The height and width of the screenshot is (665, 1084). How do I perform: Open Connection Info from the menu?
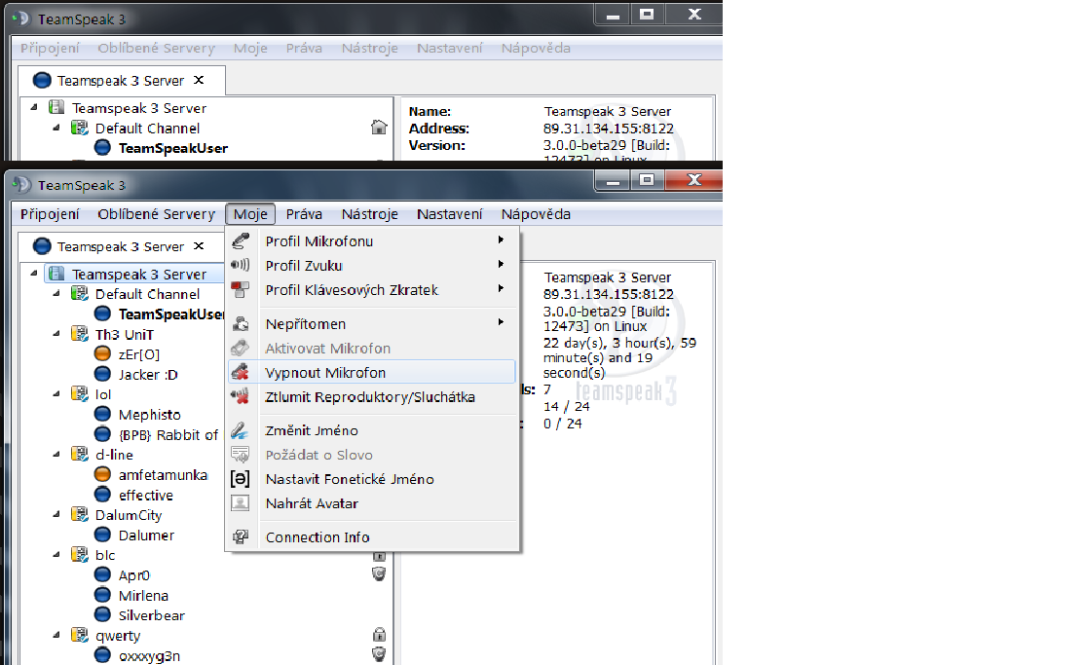click(x=318, y=537)
